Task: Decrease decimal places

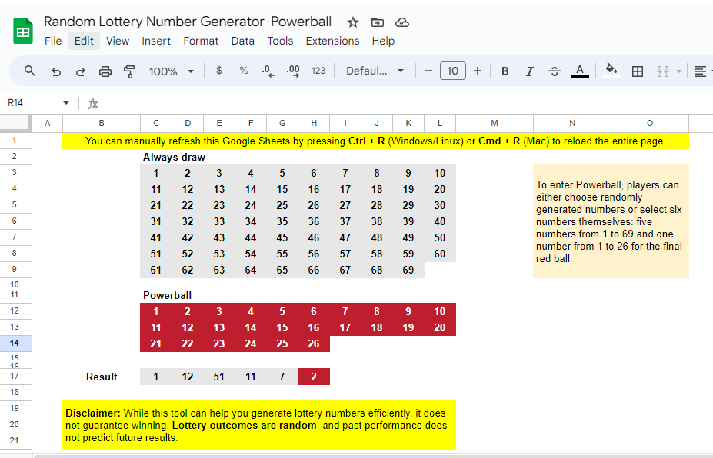Action: point(268,71)
